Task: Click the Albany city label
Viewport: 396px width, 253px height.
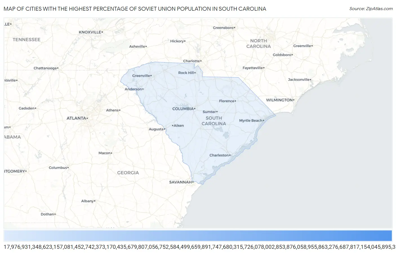Action: click(x=88, y=201)
